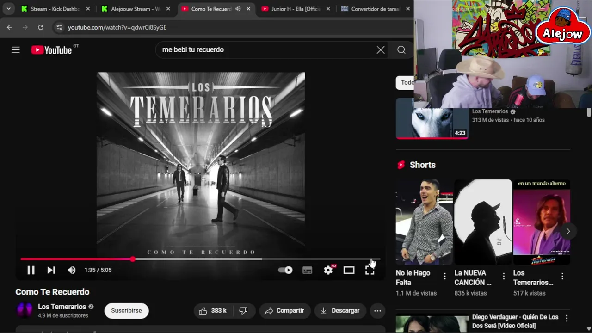
Task: Like the video with 383 k
Action: click(x=213, y=311)
